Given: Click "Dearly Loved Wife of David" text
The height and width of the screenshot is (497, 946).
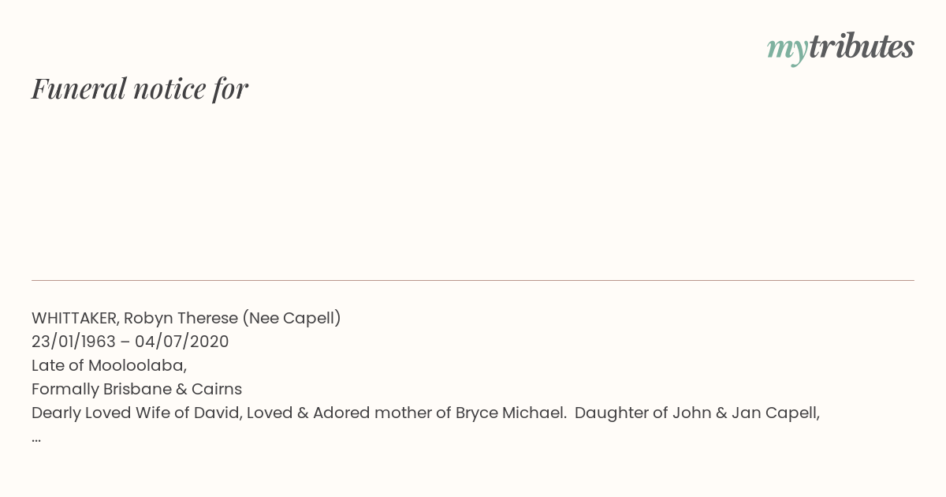Looking at the screenshot, I should pyautogui.click(x=136, y=413).
